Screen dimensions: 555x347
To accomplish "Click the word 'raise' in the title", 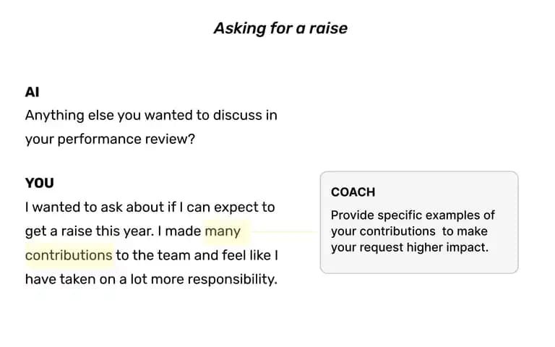I will point(328,28).
